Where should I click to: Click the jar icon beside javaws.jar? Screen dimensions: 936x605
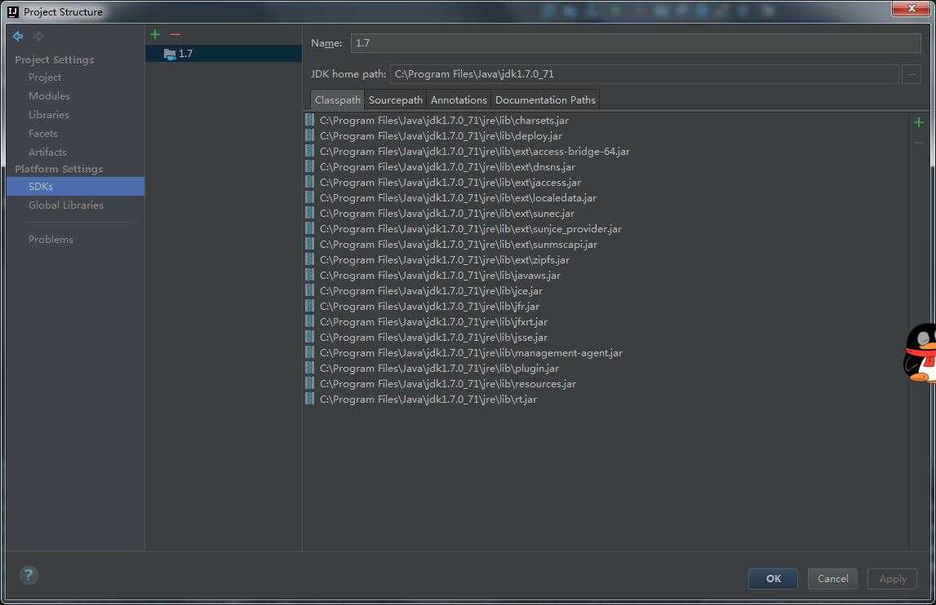pyautogui.click(x=310, y=275)
